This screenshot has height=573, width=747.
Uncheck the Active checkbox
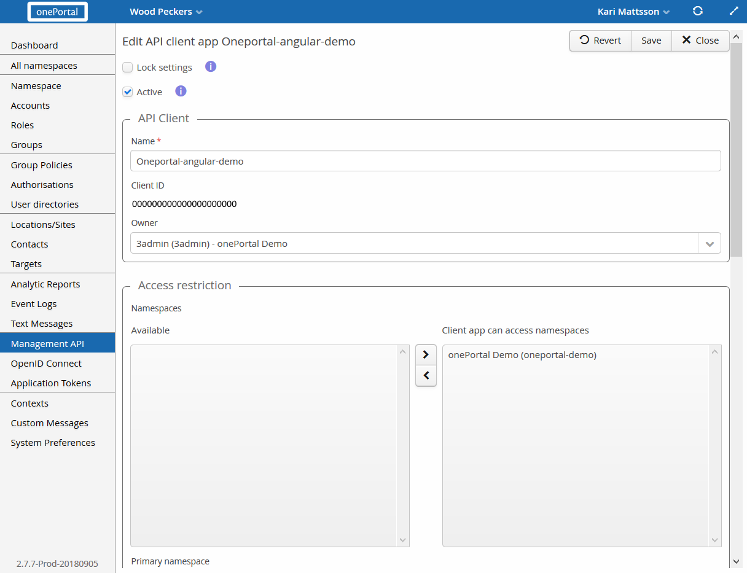click(128, 92)
